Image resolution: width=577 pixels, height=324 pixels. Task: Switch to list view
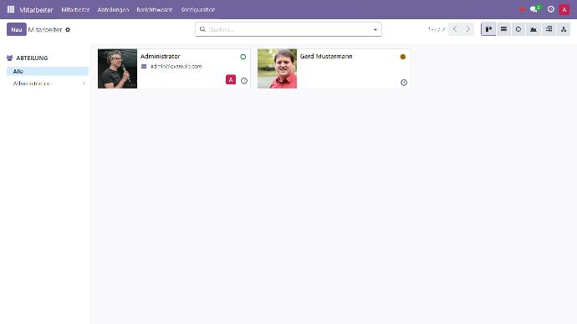coord(503,29)
